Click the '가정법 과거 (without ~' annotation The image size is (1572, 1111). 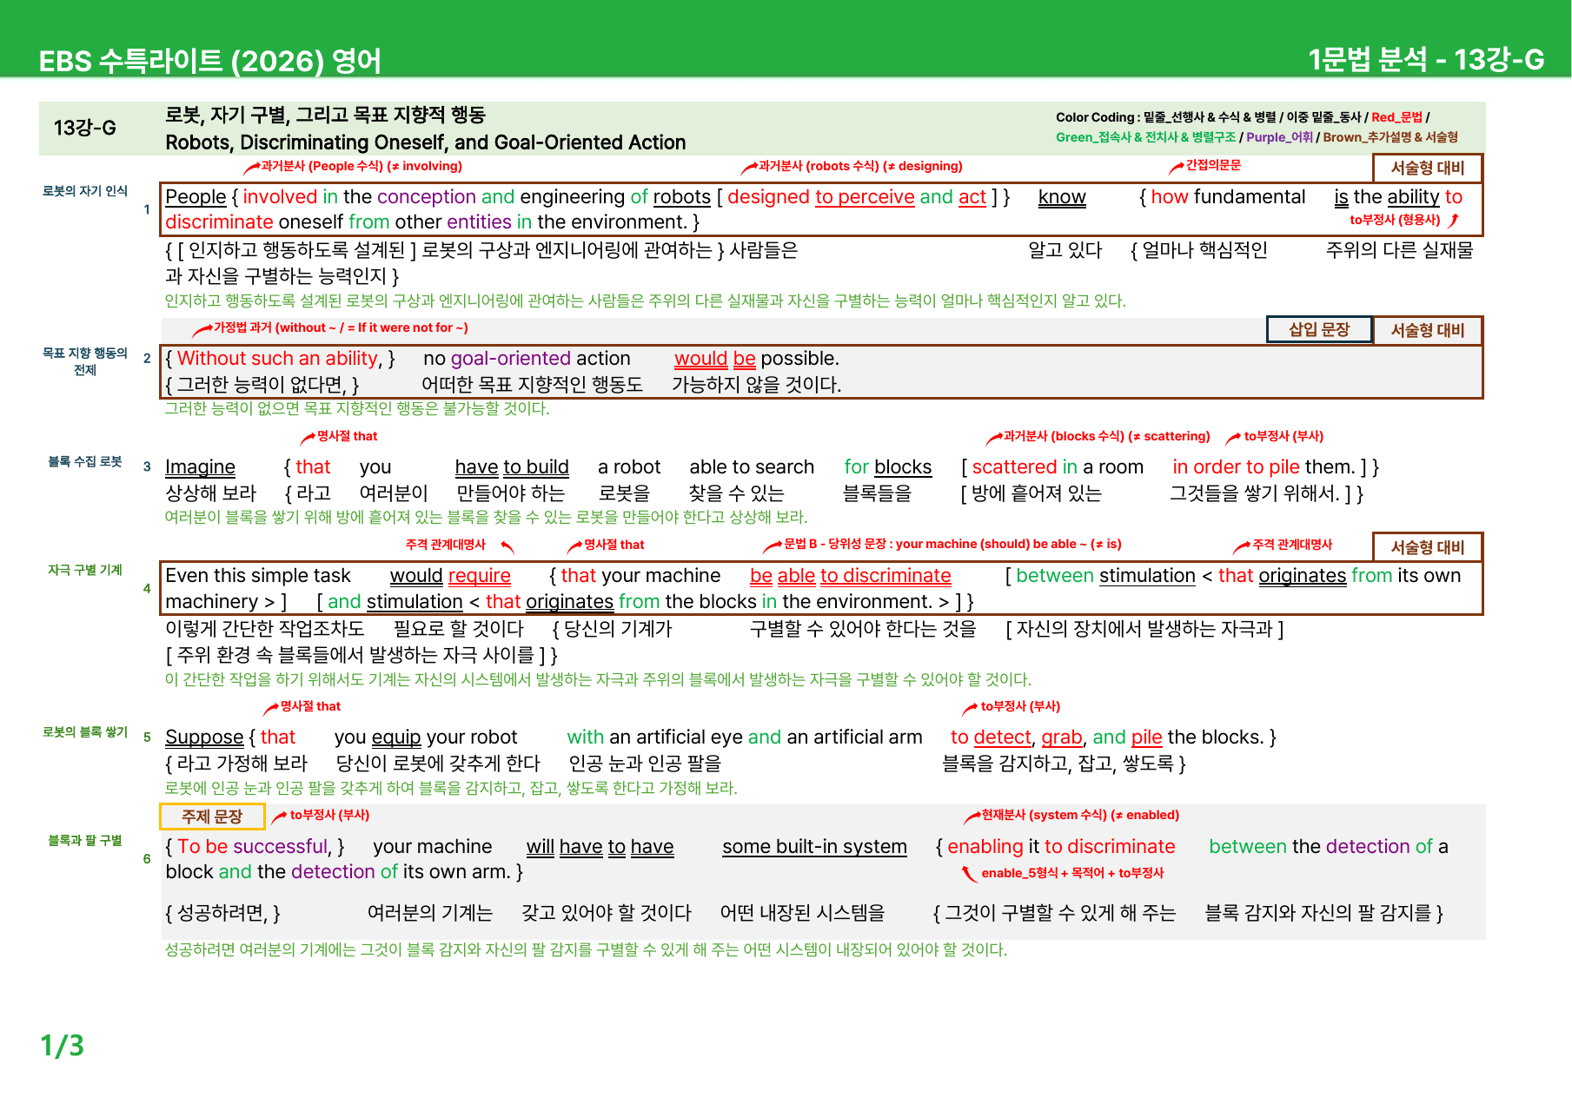click(341, 327)
